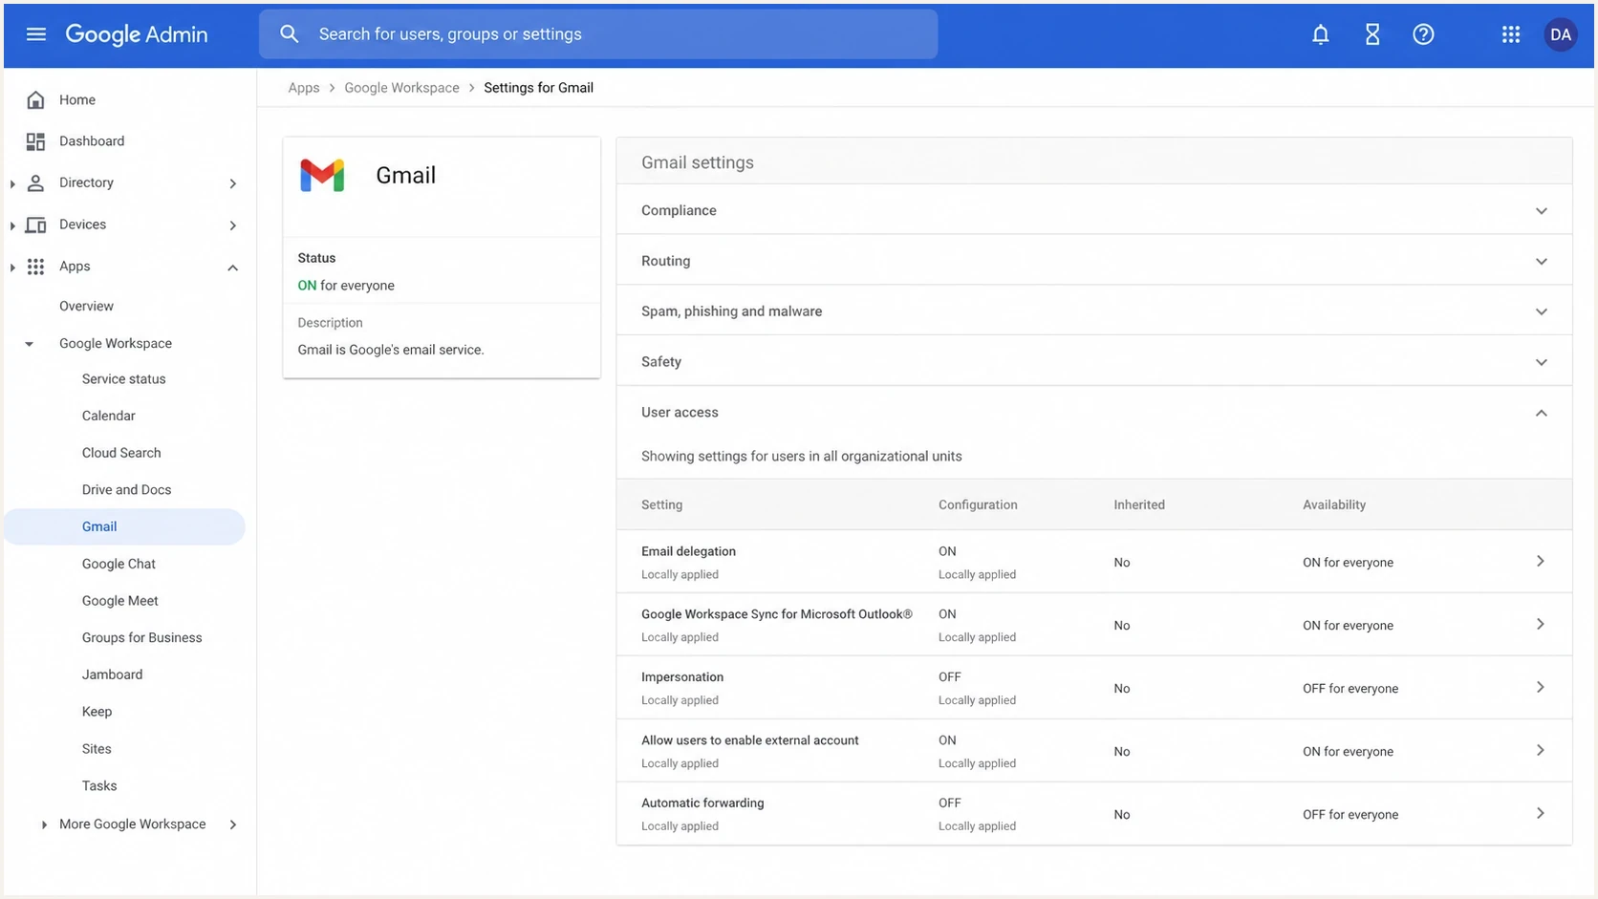
Task: Click the Impersonation setting name
Action: click(682, 677)
